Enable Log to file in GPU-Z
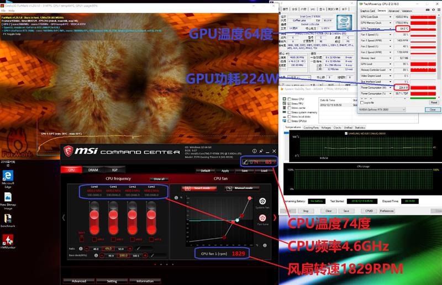The image size is (442, 285). pos(362,102)
